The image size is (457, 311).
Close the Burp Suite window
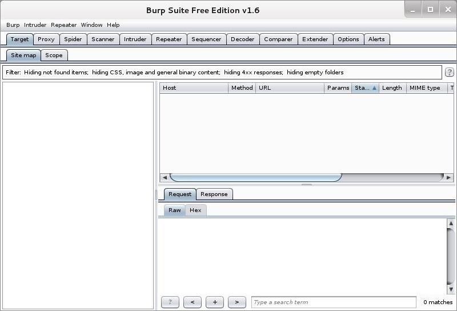[x=448, y=10]
